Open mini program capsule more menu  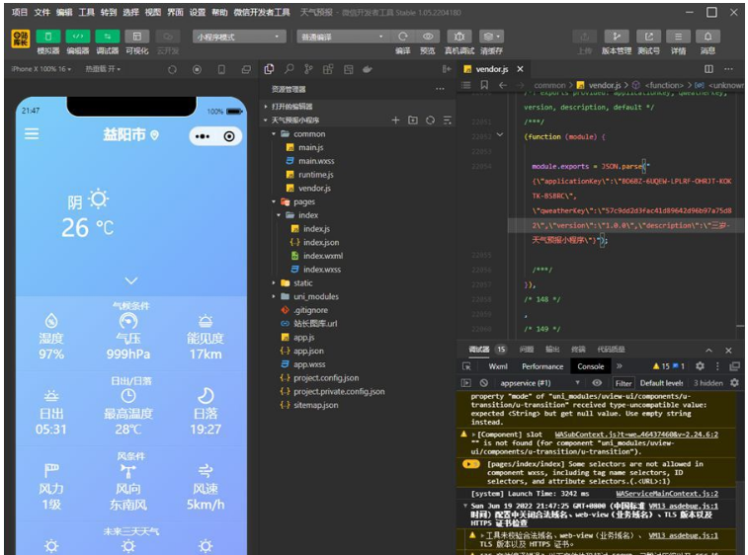pos(203,136)
